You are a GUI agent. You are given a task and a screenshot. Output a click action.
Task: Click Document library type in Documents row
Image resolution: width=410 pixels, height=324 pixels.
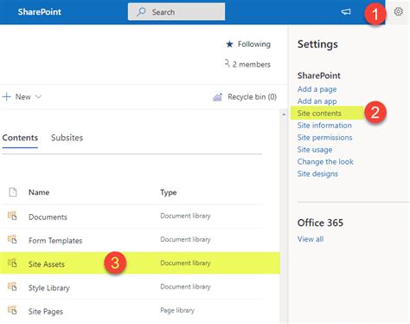185,216
